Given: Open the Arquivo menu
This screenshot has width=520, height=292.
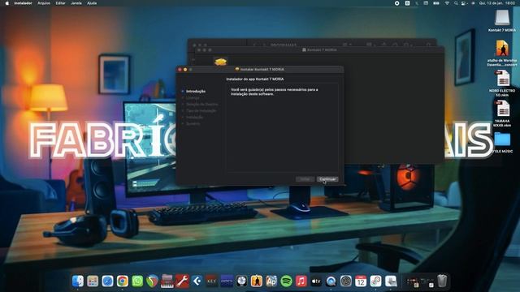Looking at the screenshot, I should pos(44,3).
